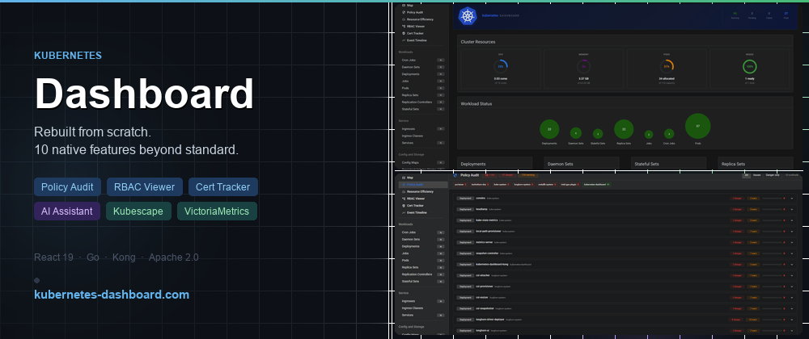Expand the kube-state-metrics row chevron

[791, 220]
